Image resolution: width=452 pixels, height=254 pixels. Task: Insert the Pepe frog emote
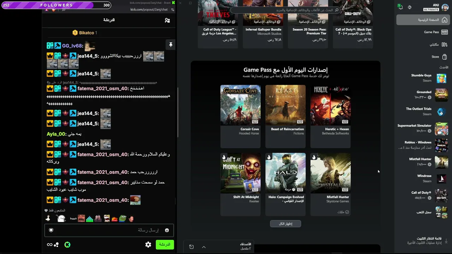[123, 218]
